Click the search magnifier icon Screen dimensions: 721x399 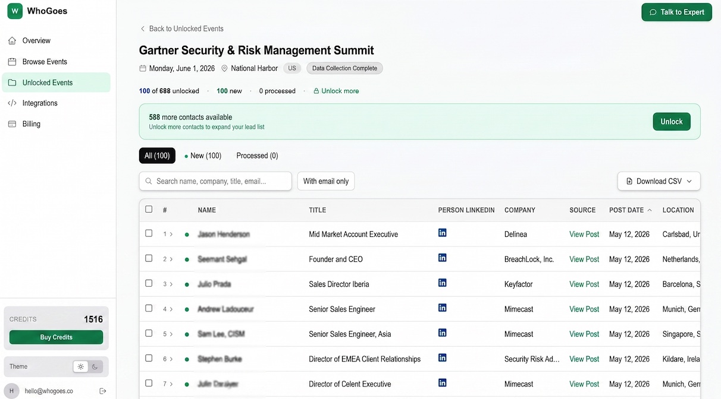[x=148, y=181]
